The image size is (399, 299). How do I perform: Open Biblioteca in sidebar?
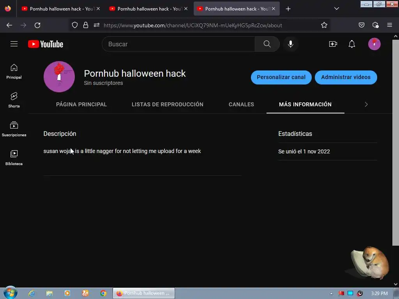[14, 158]
